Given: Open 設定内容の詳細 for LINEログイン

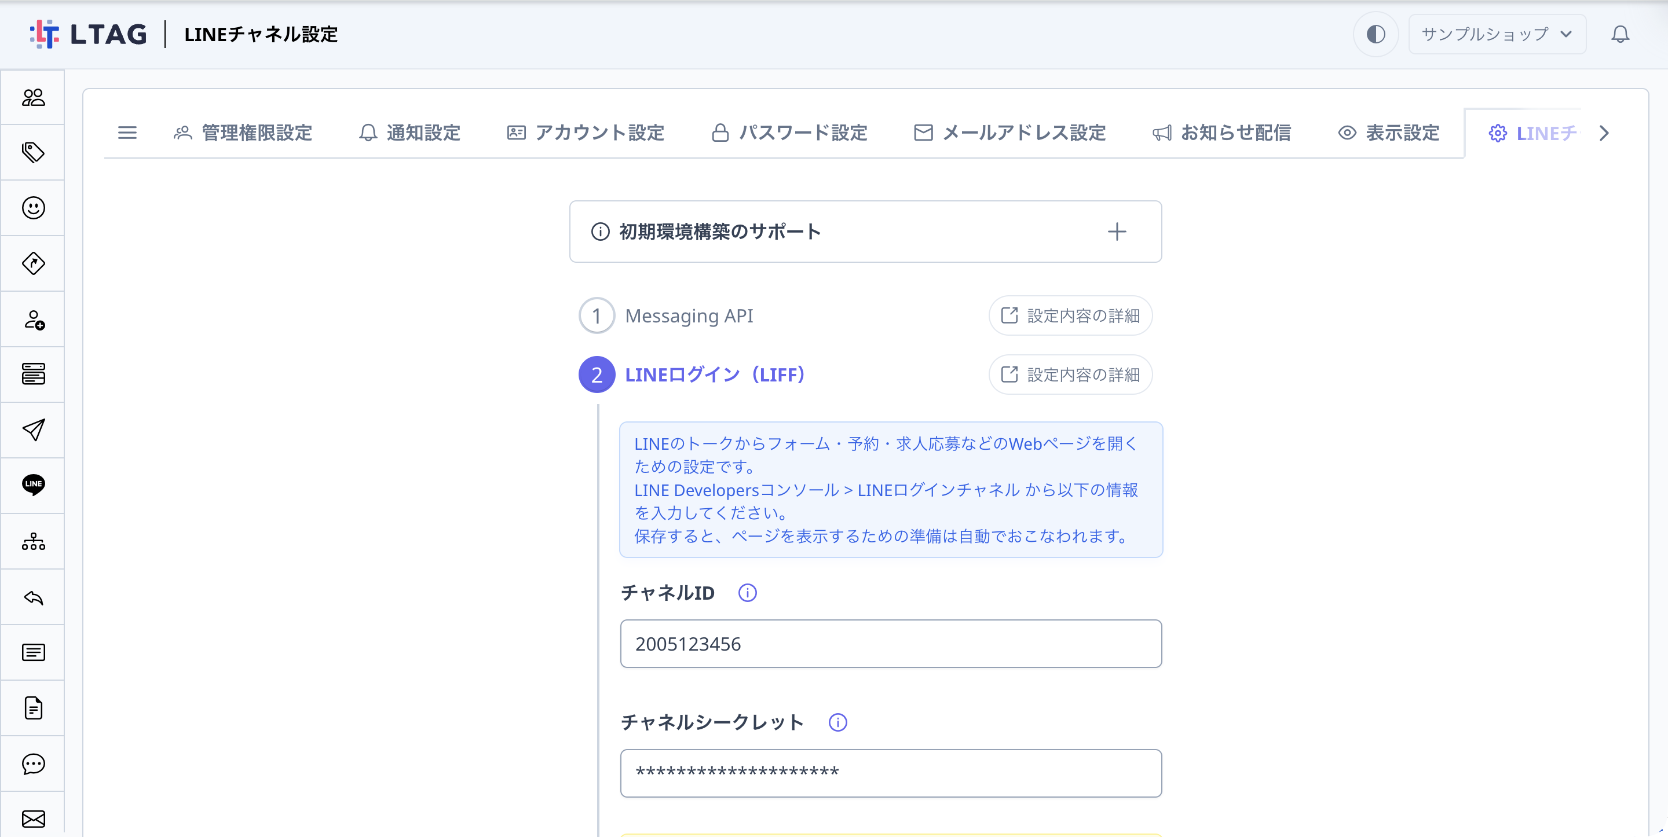Looking at the screenshot, I should 1070,374.
